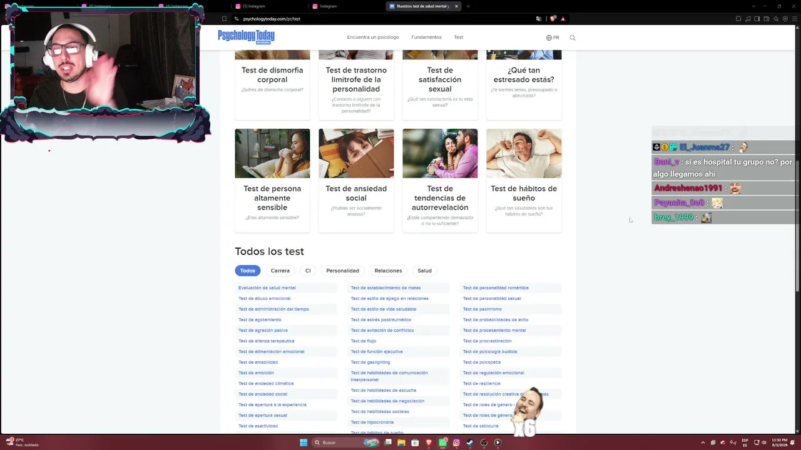Open 'Test de dismorfia corporal' card title
The image size is (801, 450).
pos(272,75)
